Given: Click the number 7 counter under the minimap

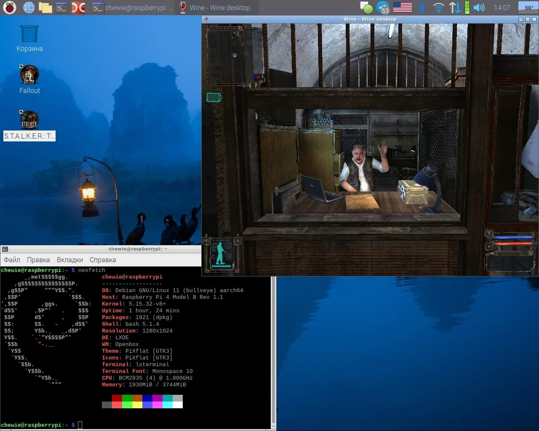Looking at the screenshot, I should tap(255, 85).
